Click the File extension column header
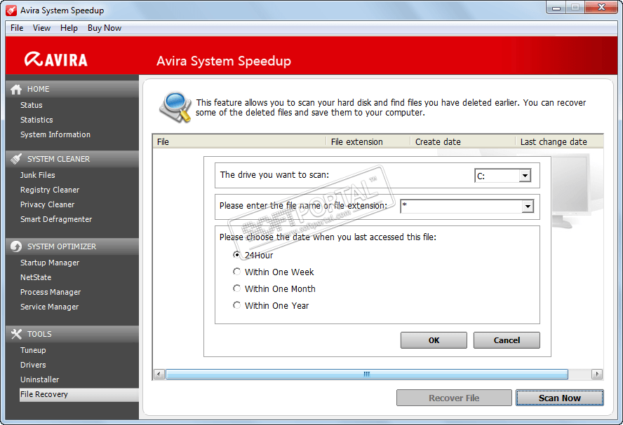The image size is (623, 425). pyautogui.click(x=368, y=141)
